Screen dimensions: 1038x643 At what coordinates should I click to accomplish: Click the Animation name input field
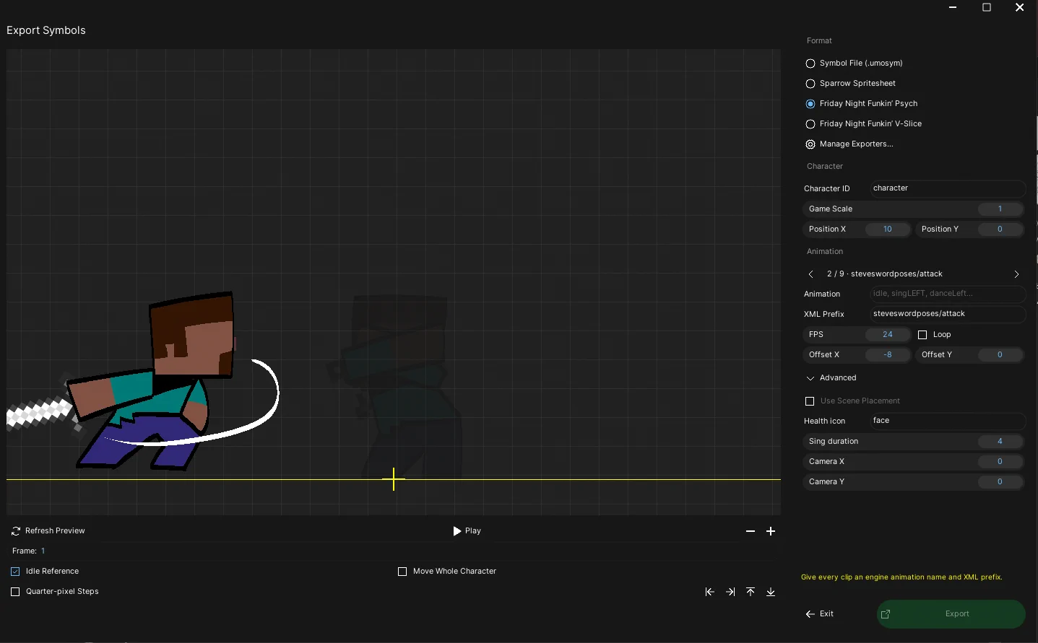tap(948, 294)
